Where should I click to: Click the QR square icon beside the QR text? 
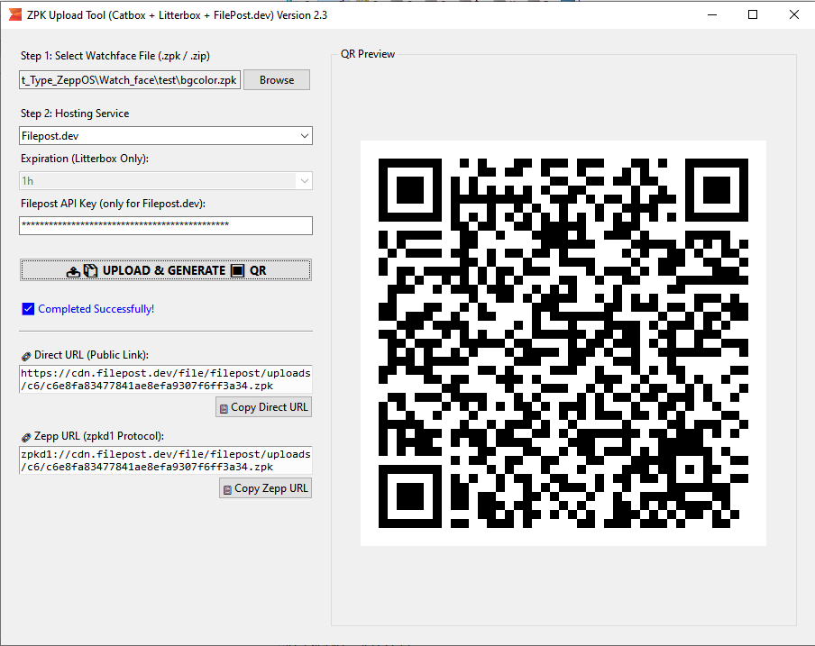coord(237,270)
